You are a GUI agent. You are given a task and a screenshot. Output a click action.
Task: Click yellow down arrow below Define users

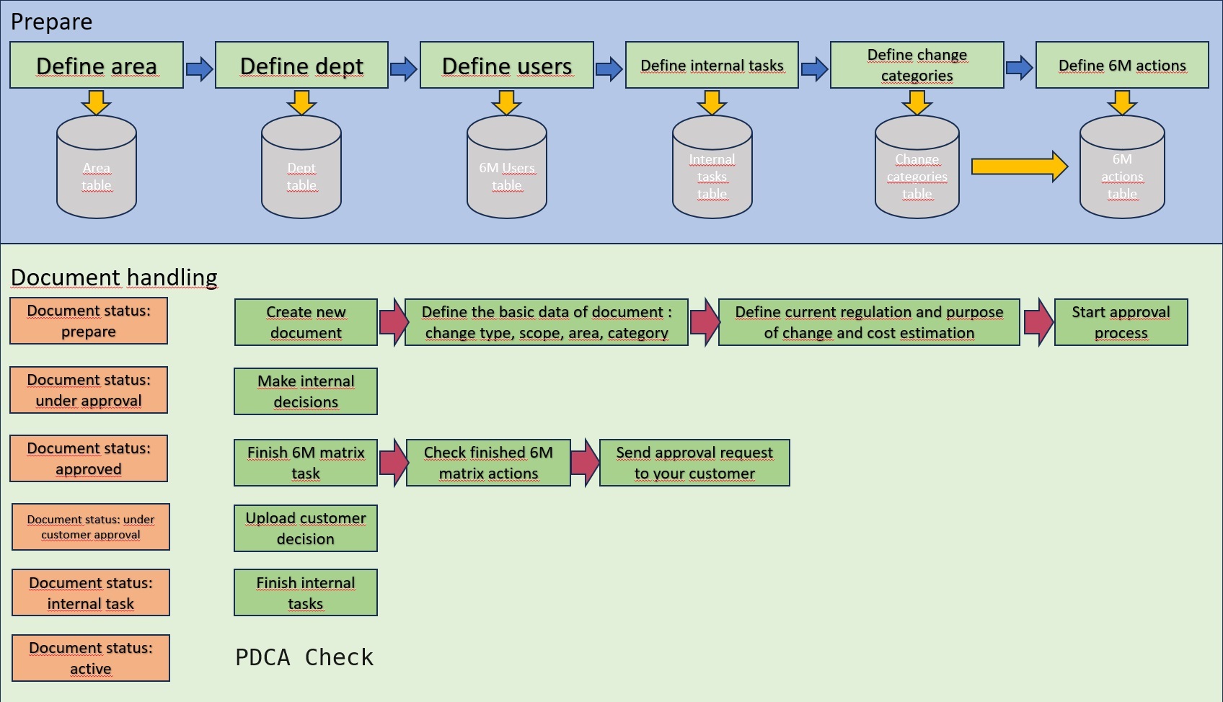tap(506, 102)
